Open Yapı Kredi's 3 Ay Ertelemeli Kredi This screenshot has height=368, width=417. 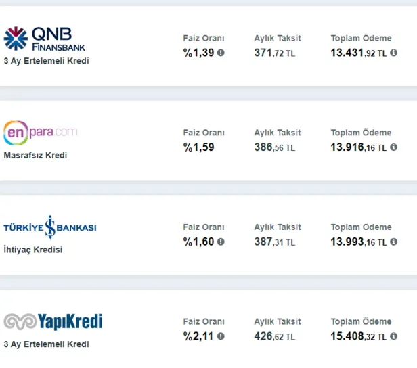pos(46,344)
